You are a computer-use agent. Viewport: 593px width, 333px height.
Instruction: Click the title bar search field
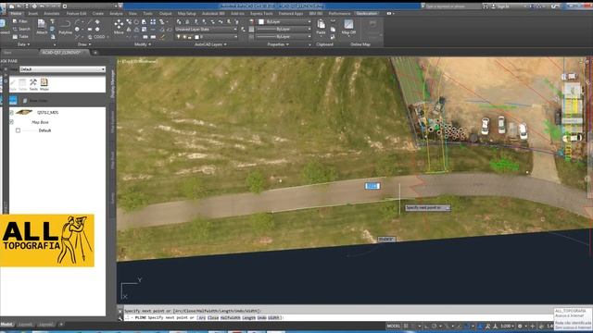pos(453,6)
